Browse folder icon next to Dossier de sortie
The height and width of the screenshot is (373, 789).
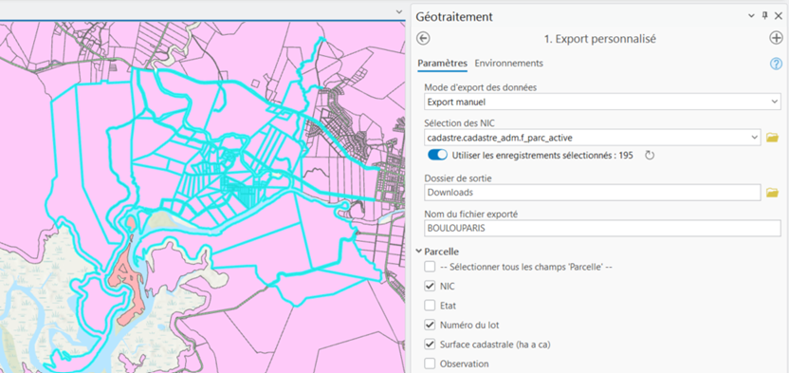[772, 193]
